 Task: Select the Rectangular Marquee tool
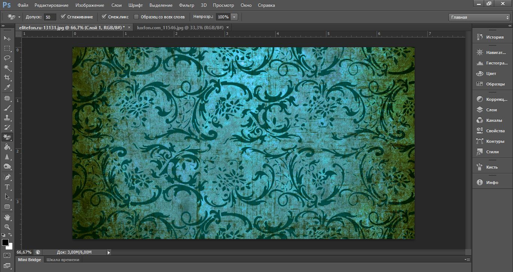coord(7,48)
